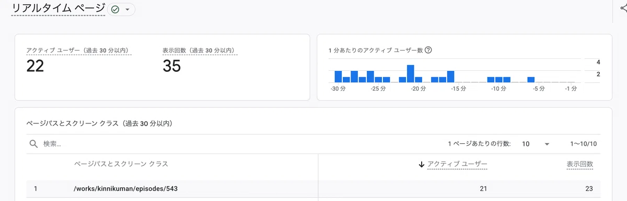Image resolution: width=627 pixels, height=201 pixels.
Task: Click the green checkmark status icon
Action: tap(115, 9)
